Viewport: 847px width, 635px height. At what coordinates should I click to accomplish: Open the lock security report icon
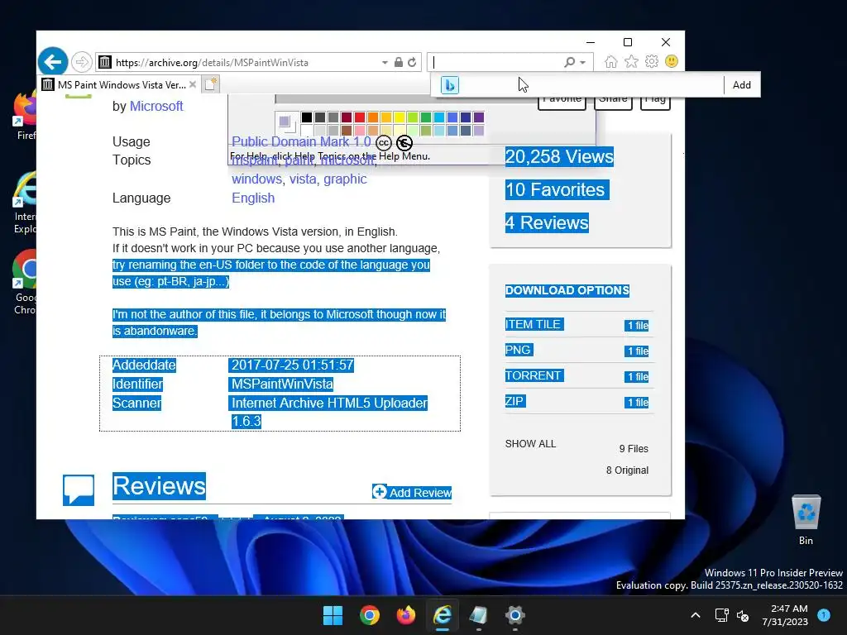(398, 62)
